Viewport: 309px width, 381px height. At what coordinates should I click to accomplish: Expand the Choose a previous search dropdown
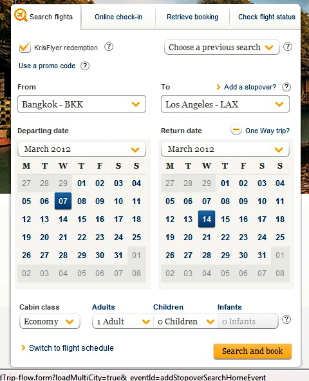pyautogui.click(x=221, y=47)
